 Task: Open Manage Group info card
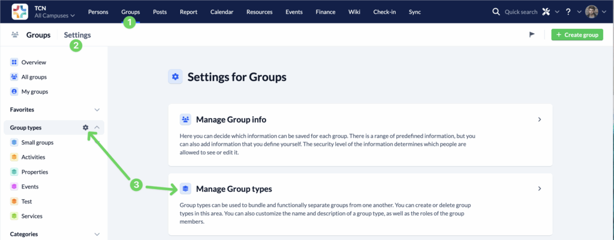[360, 134]
